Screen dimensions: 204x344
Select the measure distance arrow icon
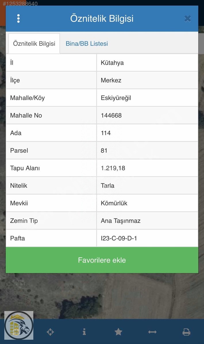point(152,332)
